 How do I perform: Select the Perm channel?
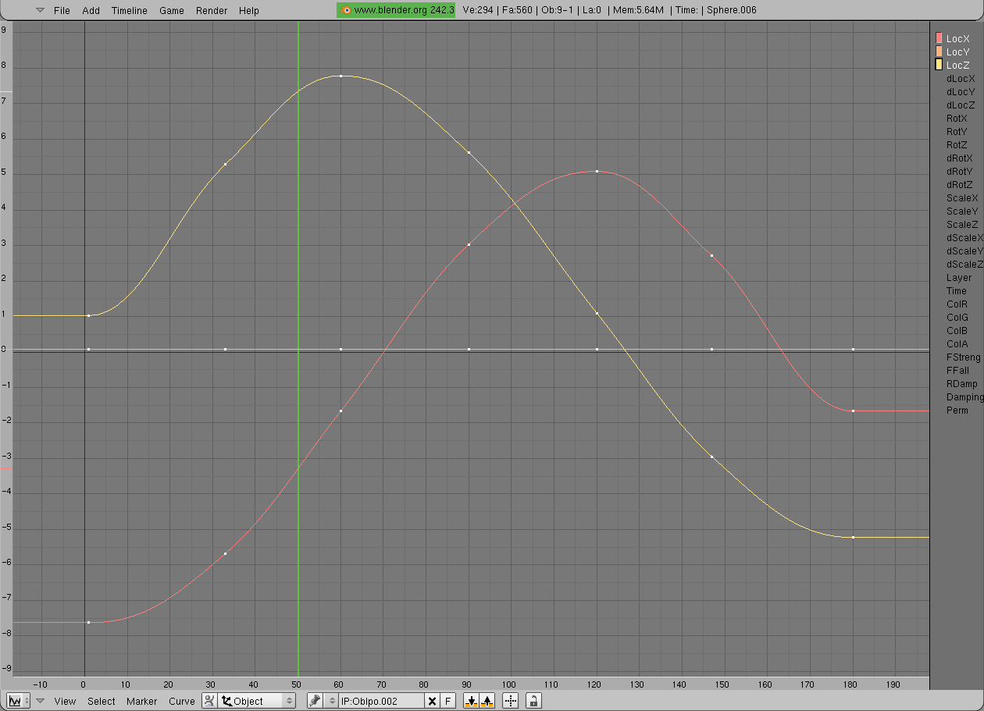coord(957,410)
